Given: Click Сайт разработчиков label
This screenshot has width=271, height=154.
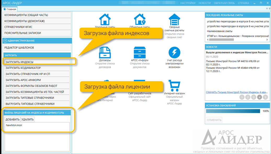Looking at the screenshot, I should pyautogui.click(x=140, y=93).
